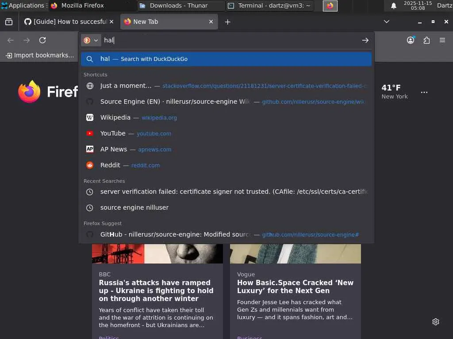This screenshot has height=339, width=453.
Task: Close the New Tab tab
Action: click(211, 22)
